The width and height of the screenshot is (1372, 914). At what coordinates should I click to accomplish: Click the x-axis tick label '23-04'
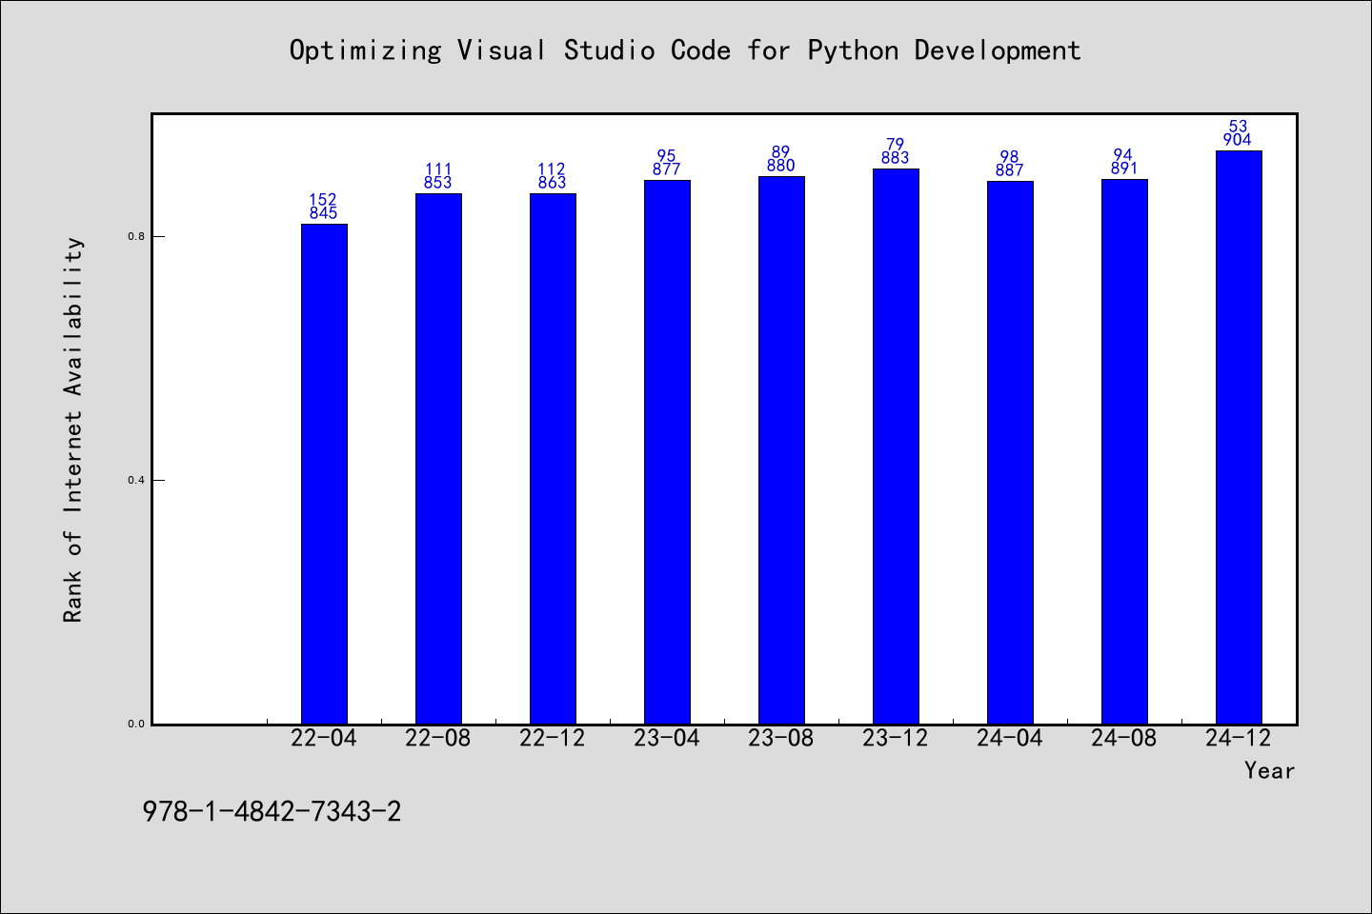point(667,739)
